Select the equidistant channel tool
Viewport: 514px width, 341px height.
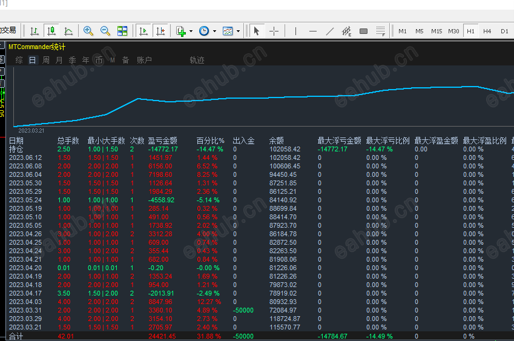tap(346, 31)
